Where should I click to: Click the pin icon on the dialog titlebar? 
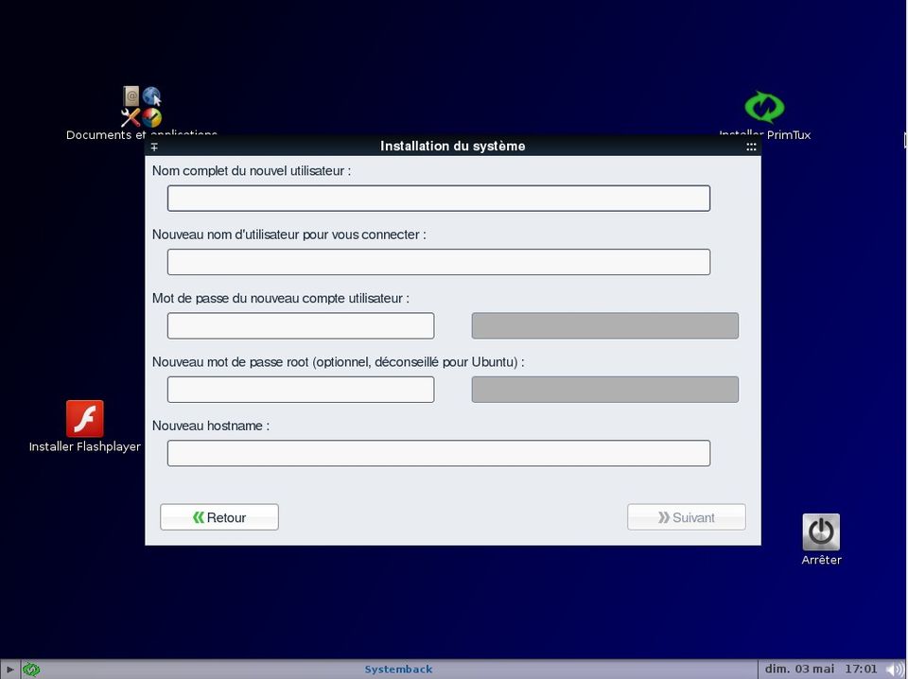click(x=154, y=147)
